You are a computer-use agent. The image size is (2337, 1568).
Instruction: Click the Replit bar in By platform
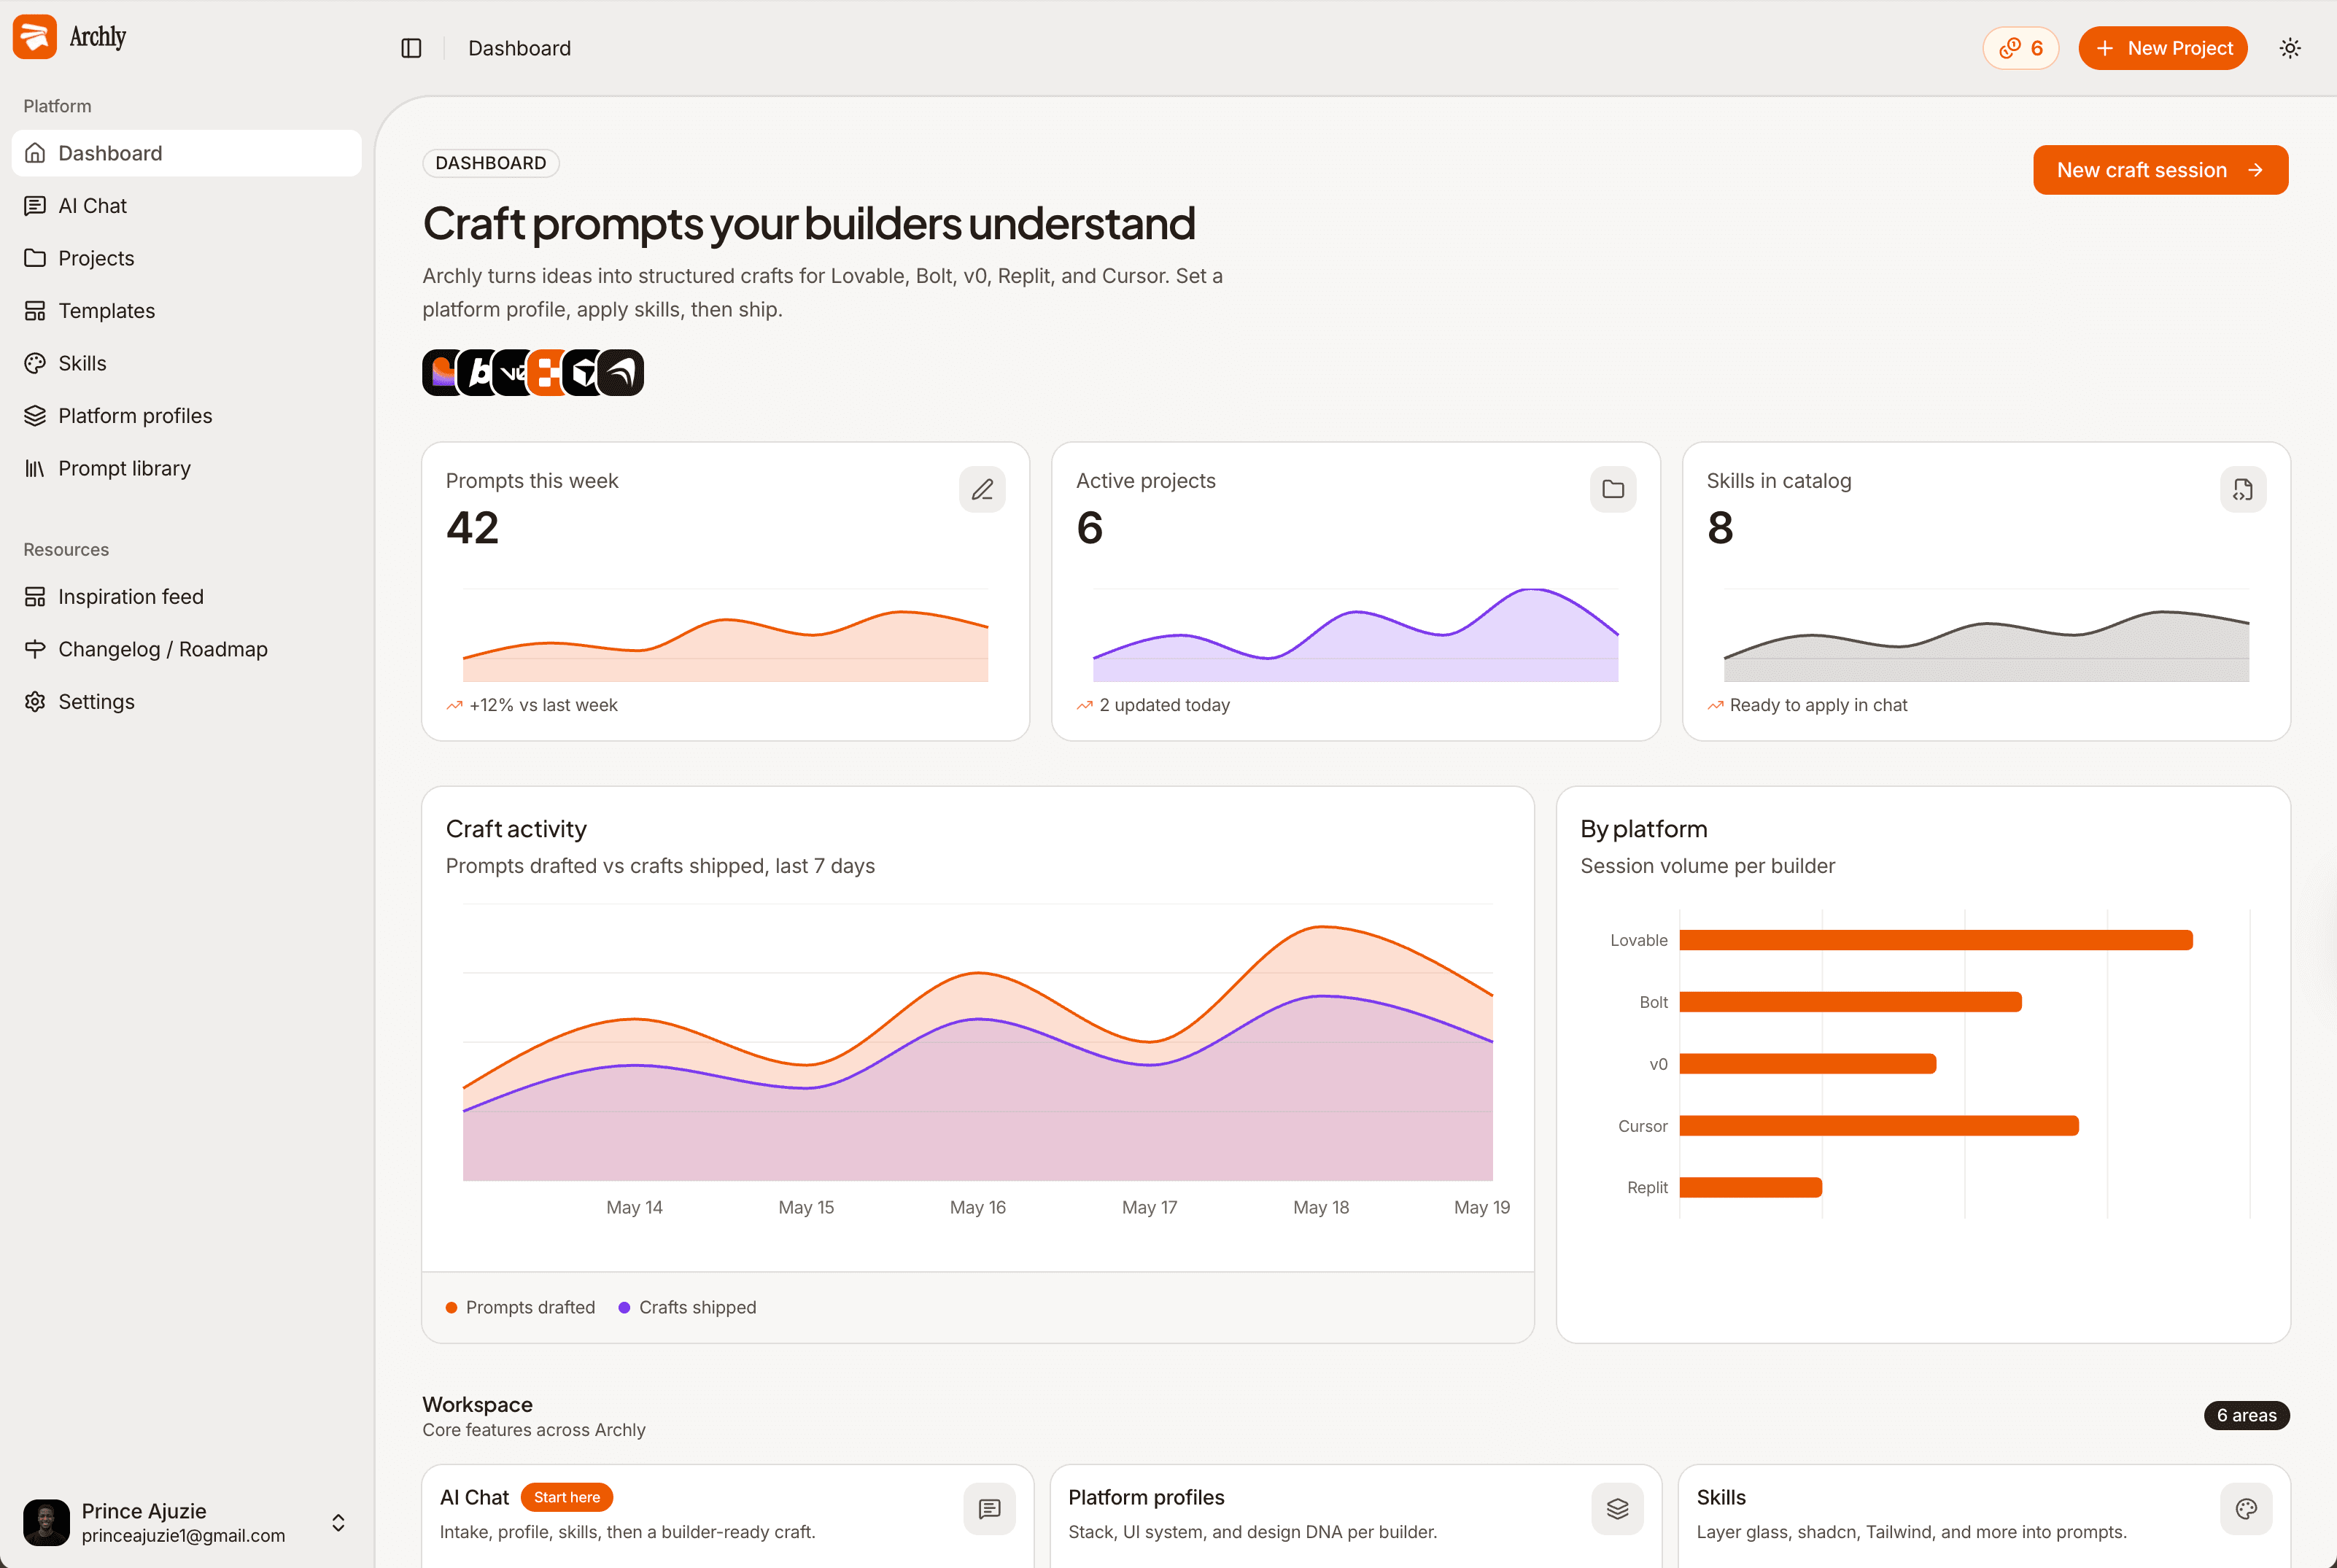tap(1751, 1187)
